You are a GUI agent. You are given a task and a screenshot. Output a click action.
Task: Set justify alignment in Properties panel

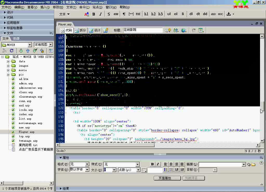pos(182,164)
